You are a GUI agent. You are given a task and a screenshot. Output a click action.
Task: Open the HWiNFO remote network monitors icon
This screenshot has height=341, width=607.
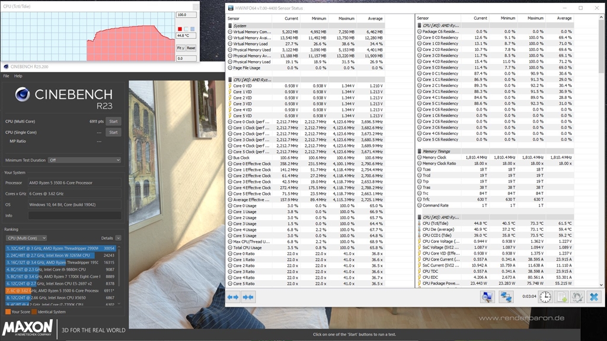pos(506,297)
